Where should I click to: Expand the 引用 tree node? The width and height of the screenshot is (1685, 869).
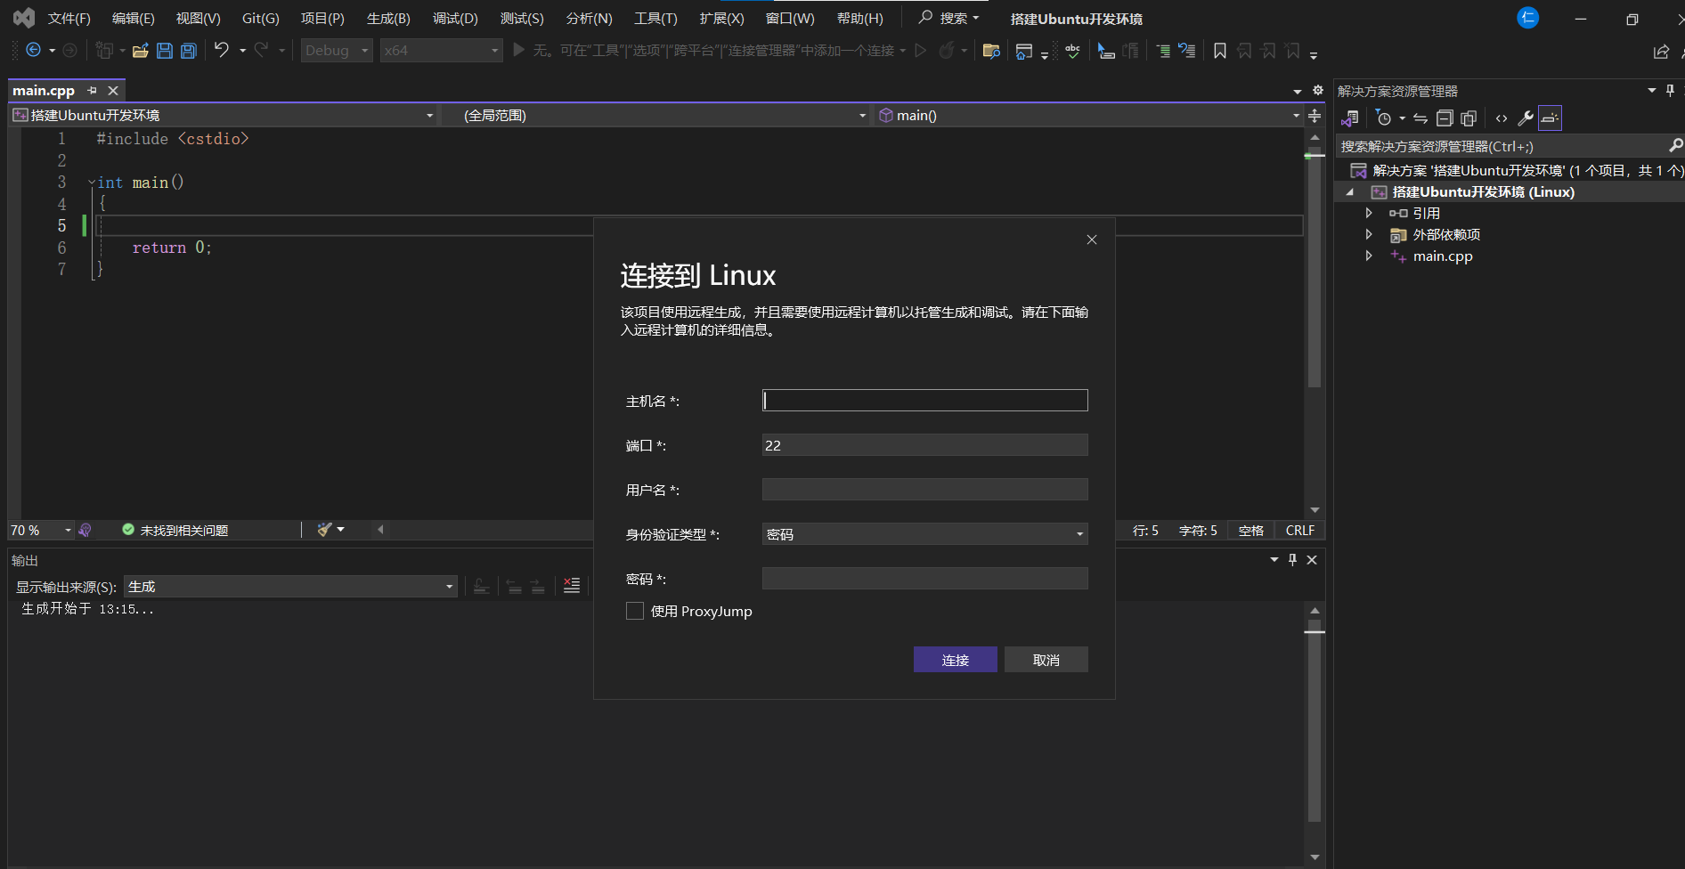tap(1369, 214)
